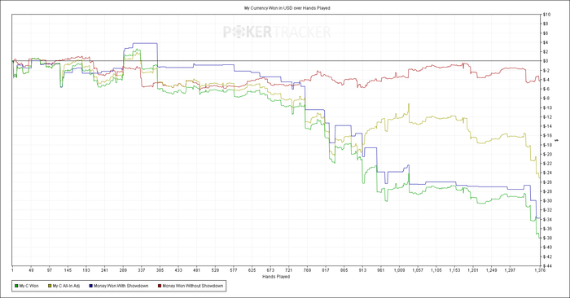The height and width of the screenshot is (298, 570).
Task: Click the 625 tick on the x-axis
Action: 252,270
